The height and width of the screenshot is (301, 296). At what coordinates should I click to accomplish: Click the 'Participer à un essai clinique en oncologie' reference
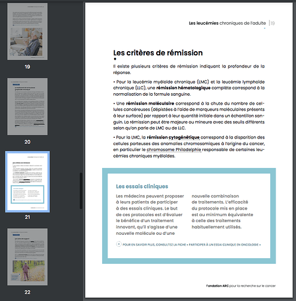click(x=225, y=244)
